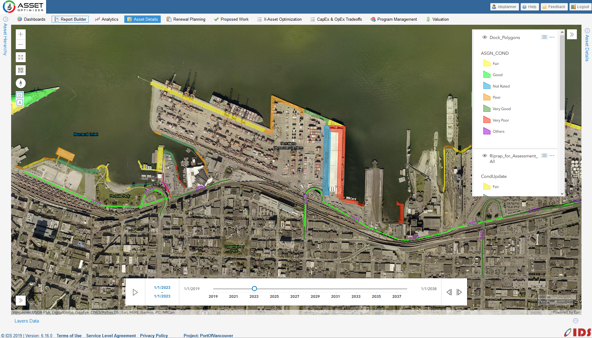Open the basemap gallery grid icon
The image size is (592, 338).
point(21,70)
